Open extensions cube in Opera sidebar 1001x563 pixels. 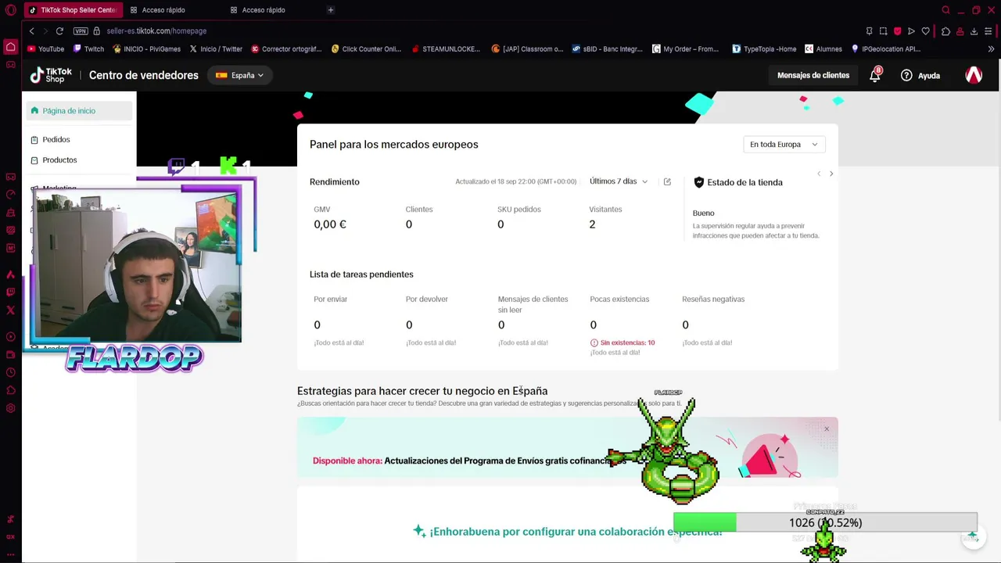pyautogui.click(x=10, y=390)
